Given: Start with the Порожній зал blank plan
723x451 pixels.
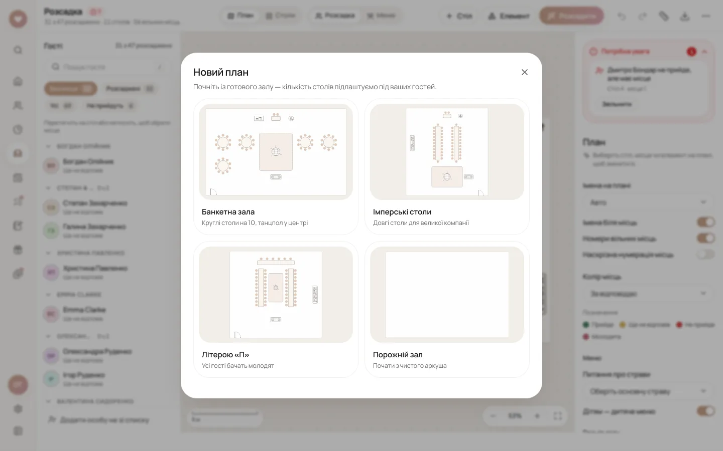Looking at the screenshot, I should 447,309.
